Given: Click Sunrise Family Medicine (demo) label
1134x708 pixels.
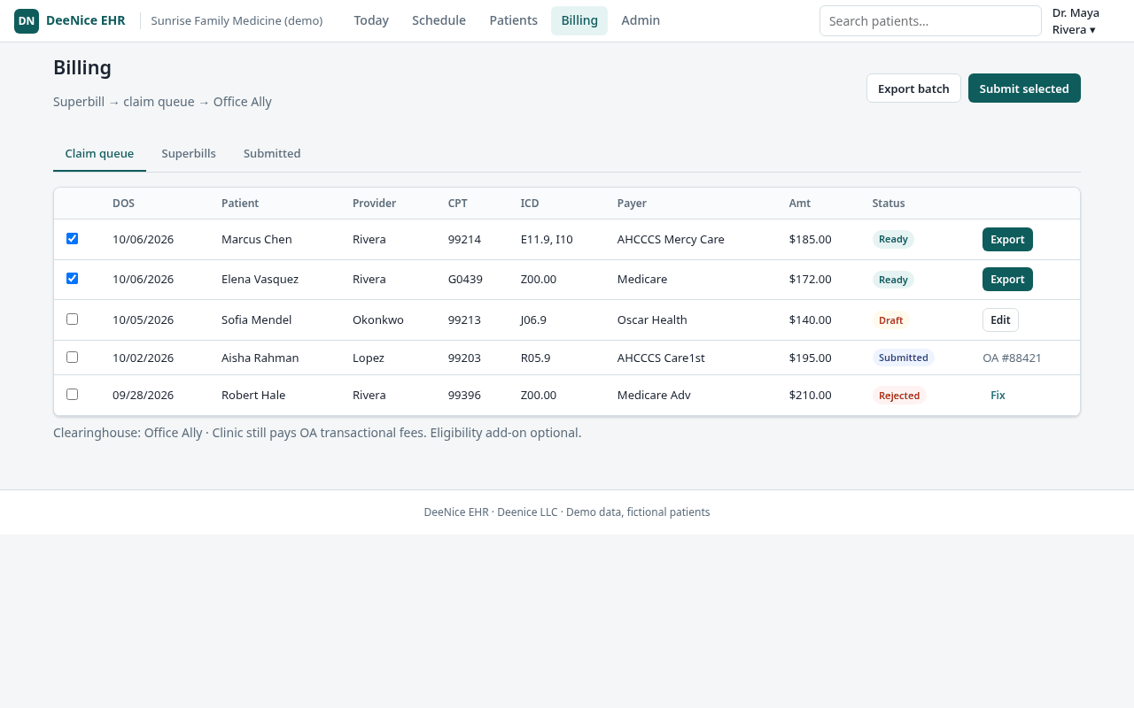Looking at the screenshot, I should coord(237,21).
